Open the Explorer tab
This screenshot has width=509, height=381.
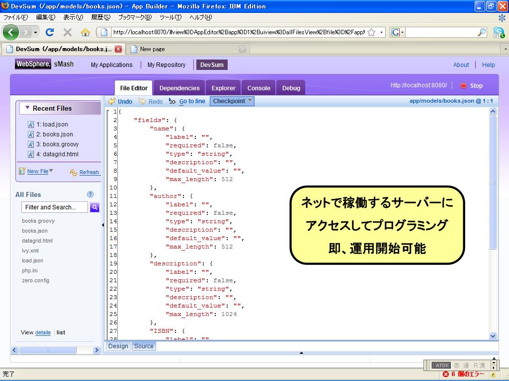[223, 88]
